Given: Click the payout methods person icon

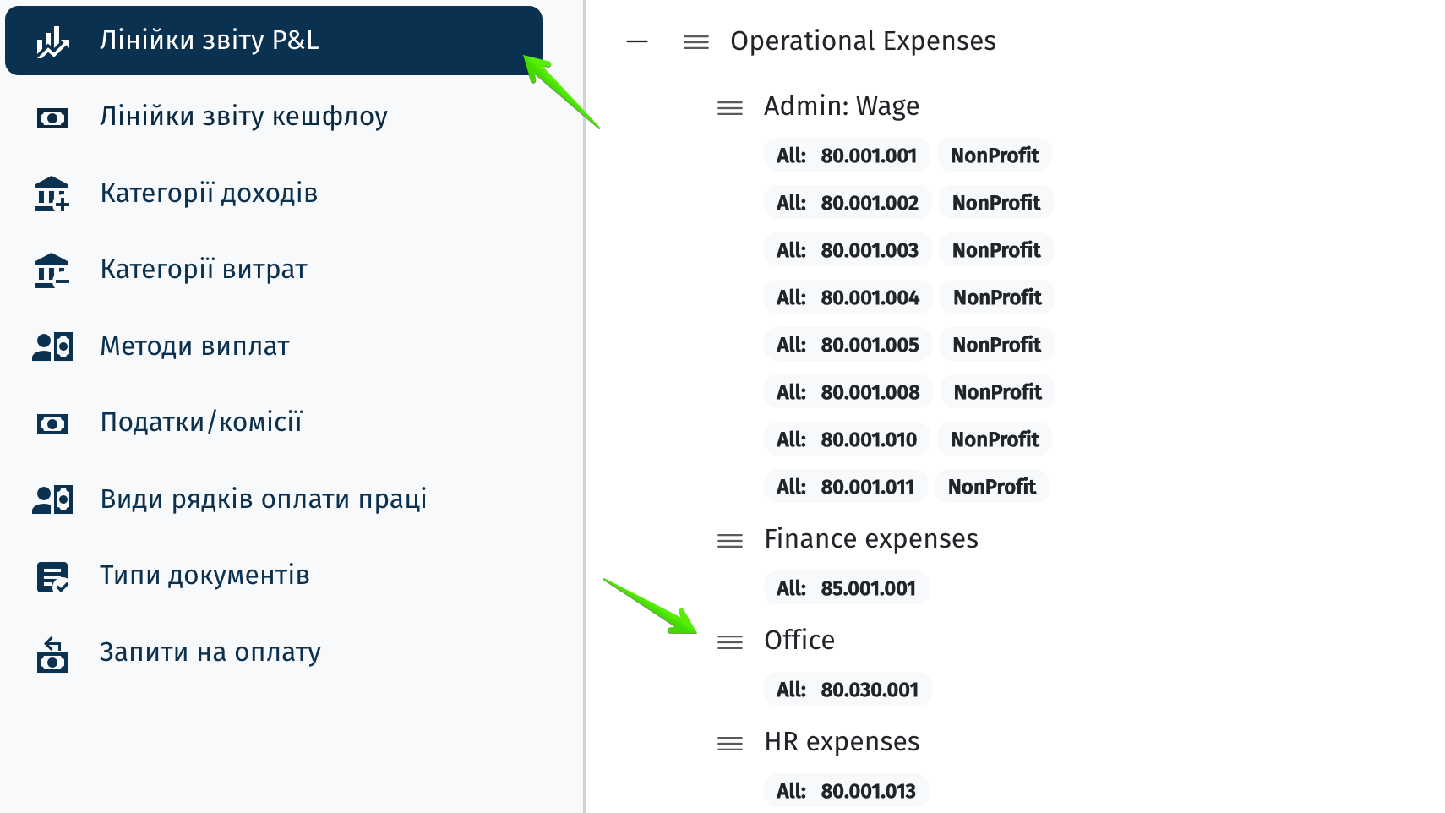Looking at the screenshot, I should [52, 346].
